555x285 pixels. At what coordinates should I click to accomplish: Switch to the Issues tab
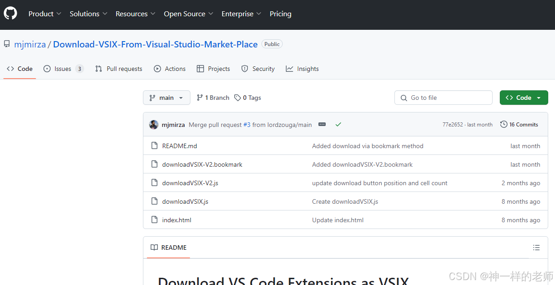(63, 69)
